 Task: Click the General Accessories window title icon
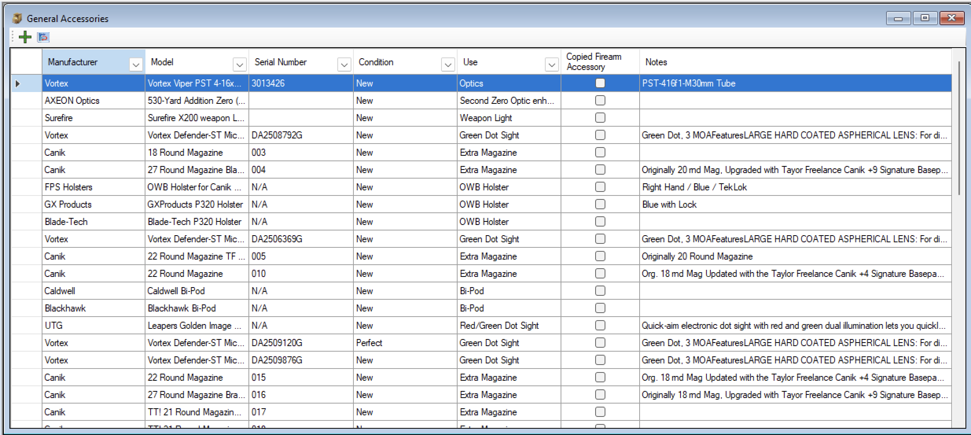(x=17, y=18)
